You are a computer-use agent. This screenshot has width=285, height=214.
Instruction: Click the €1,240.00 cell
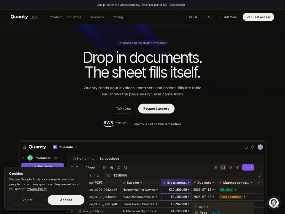point(176,211)
